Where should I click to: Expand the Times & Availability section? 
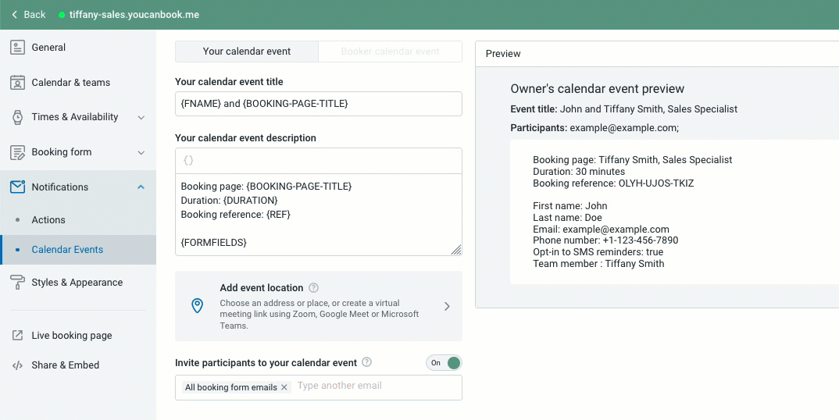[x=141, y=118]
